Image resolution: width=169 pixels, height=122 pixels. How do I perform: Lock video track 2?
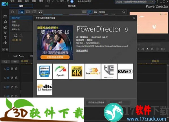pyautogui.click(x=16, y=87)
